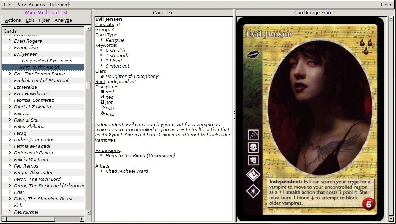Image resolution: width=396 pixels, height=224 pixels.
Task: Click the Fortitude diamond icon on card
Action: tap(253, 175)
